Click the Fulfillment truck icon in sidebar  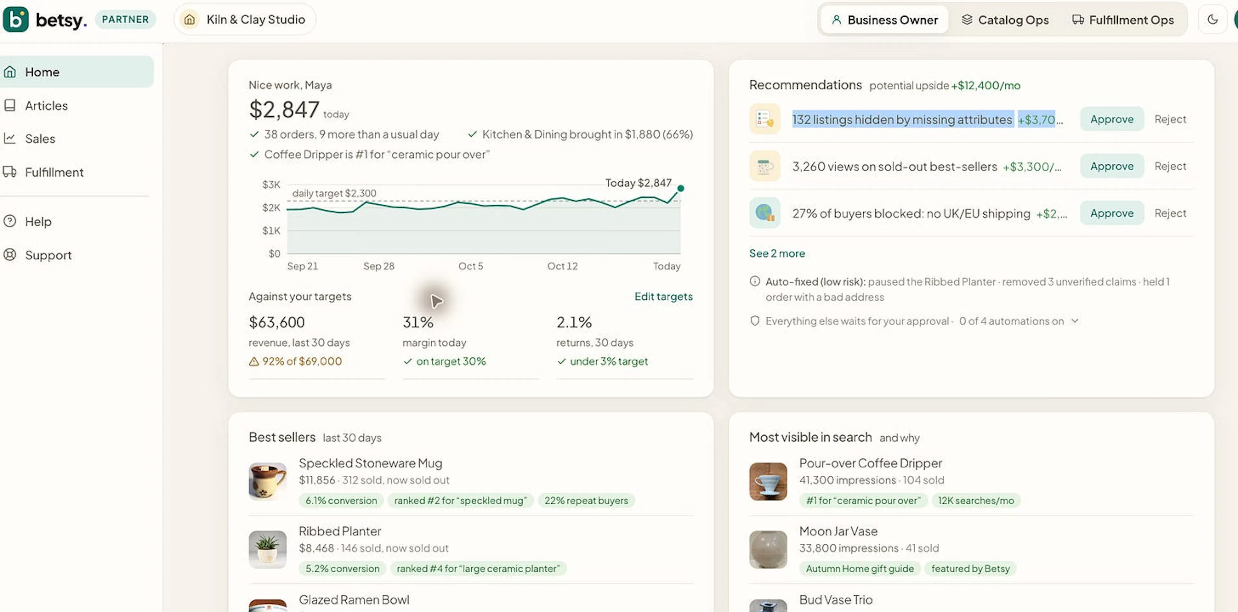click(x=10, y=171)
